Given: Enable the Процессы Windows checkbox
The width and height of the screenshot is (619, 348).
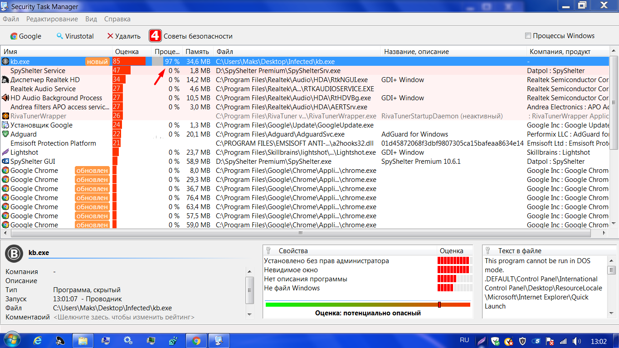Looking at the screenshot, I should [x=528, y=36].
